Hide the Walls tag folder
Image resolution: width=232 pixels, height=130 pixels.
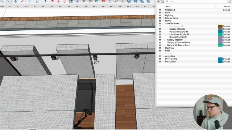click(160, 13)
